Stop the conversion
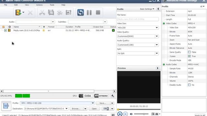 coord(98,13)
